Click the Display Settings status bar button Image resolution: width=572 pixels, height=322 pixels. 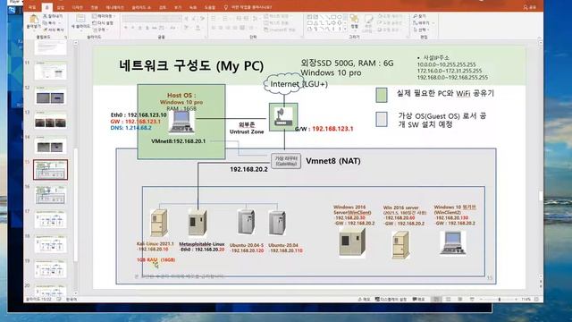coord(391,299)
